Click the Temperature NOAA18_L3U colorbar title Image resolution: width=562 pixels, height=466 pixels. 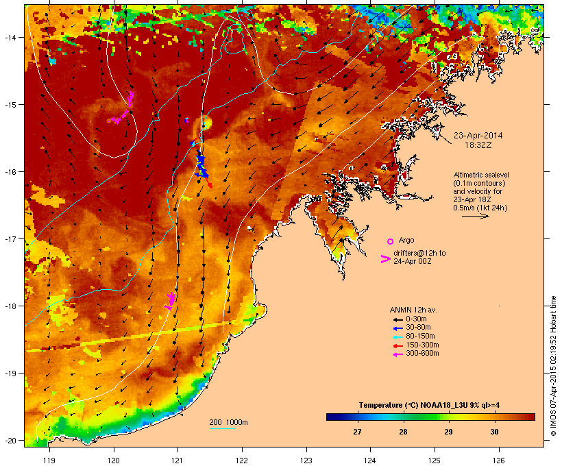(x=430, y=406)
